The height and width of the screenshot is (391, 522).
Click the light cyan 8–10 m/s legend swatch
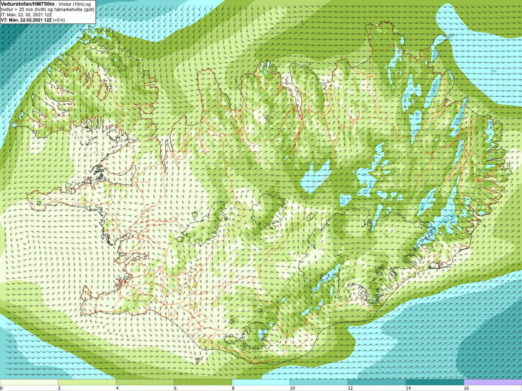coord(261,382)
